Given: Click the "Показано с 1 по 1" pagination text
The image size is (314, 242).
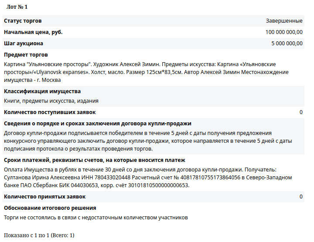Looking at the screenshot, I should coord(39,235).
